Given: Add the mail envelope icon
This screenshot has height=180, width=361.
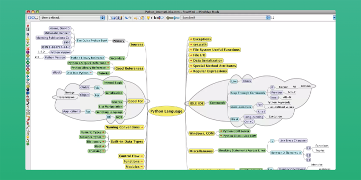Looking at the screenshot, I should (x=28, y=113).
